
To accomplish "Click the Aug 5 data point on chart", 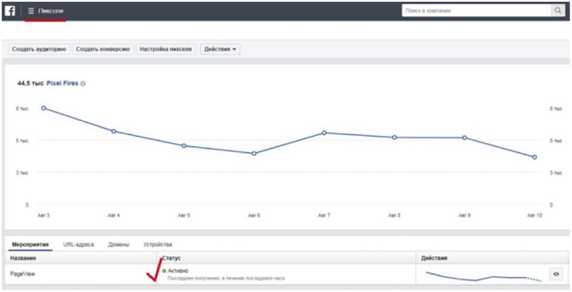I will pos(184,145).
